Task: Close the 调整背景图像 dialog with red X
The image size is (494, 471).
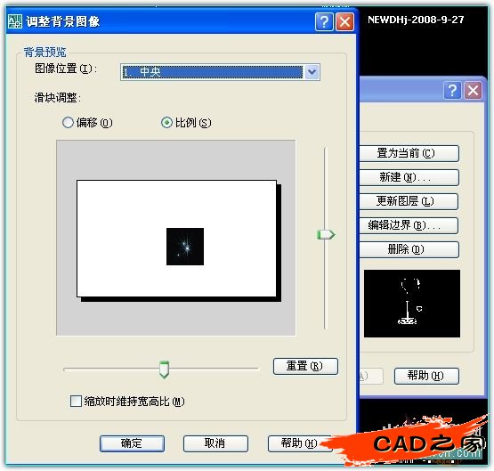Action: (344, 21)
